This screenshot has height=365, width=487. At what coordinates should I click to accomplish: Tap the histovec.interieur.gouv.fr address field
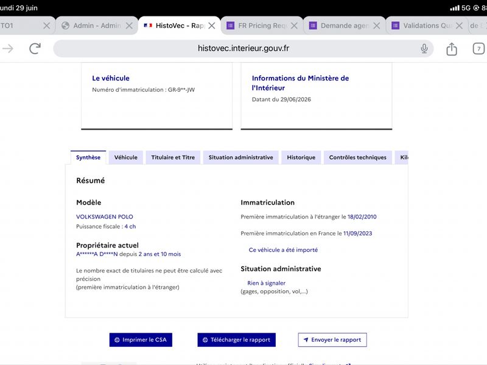coord(243,49)
